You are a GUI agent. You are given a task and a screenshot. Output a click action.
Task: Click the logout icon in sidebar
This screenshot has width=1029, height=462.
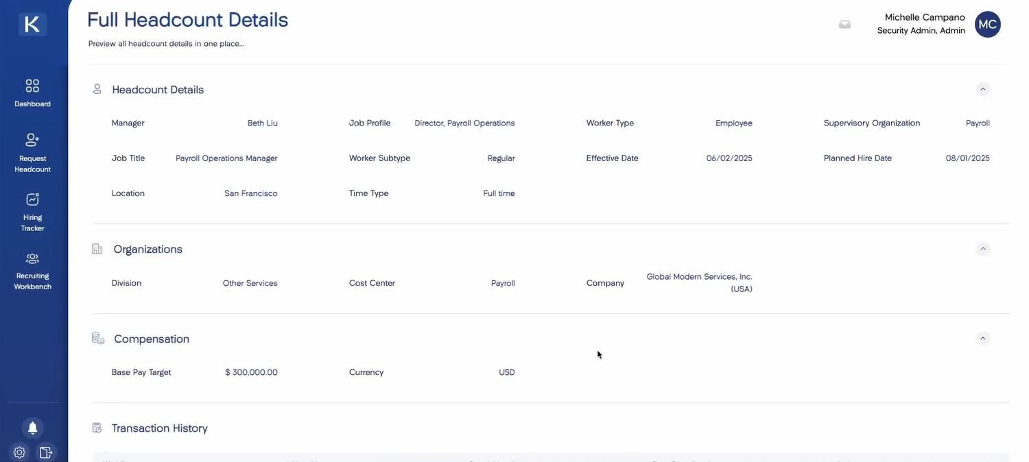pos(46,452)
